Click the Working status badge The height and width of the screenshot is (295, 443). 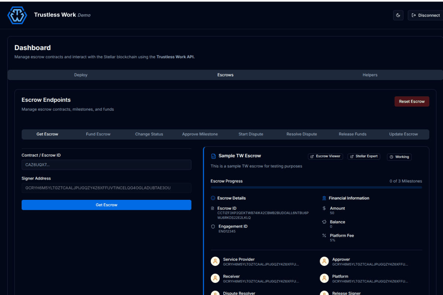pos(399,157)
